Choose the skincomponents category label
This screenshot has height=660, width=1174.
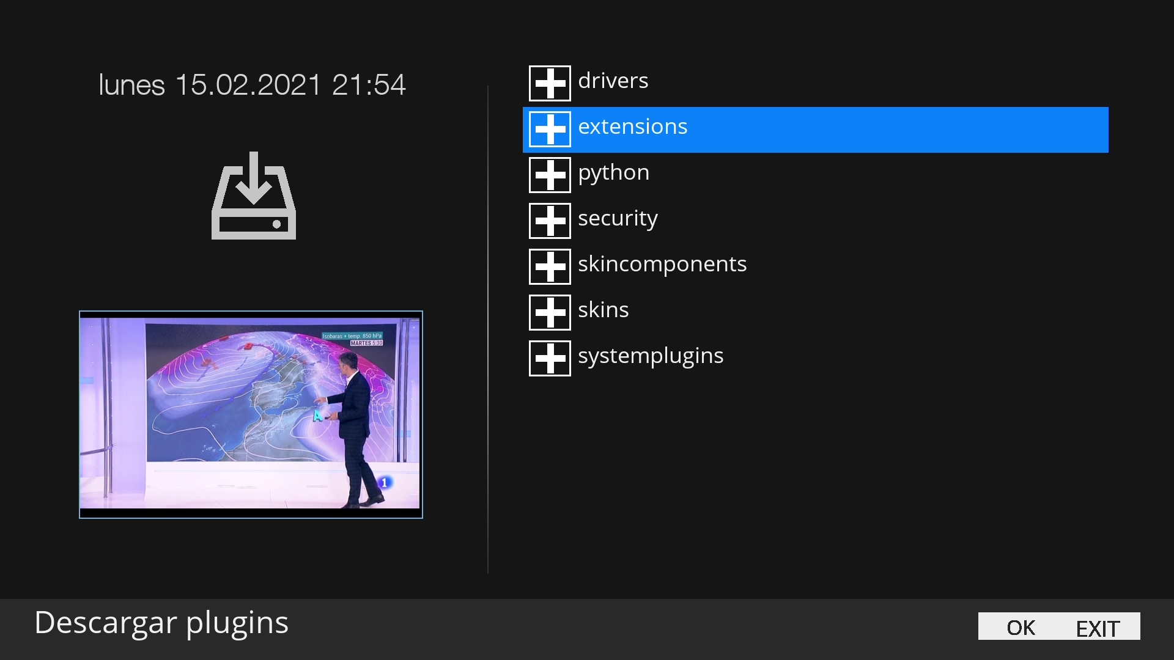pyautogui.click(x=662, y=264)
